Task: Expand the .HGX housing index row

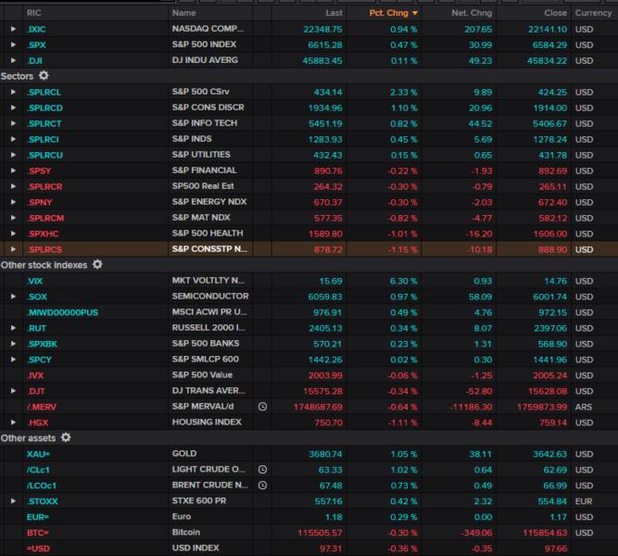Action: coord(13,423)
